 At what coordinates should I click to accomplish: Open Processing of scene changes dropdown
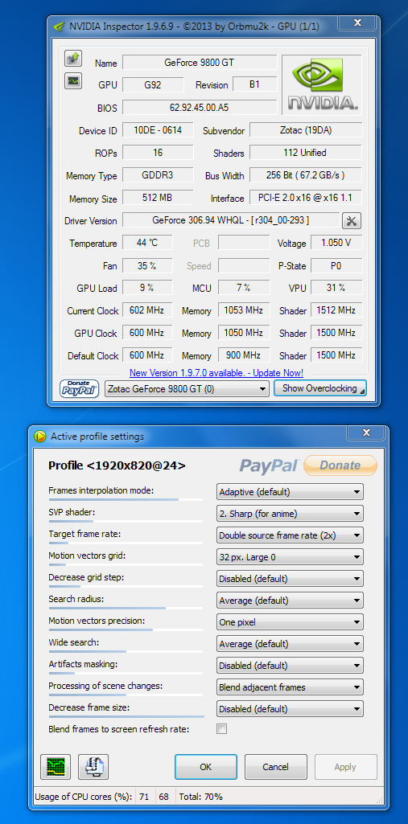click(x=290, y=687)
